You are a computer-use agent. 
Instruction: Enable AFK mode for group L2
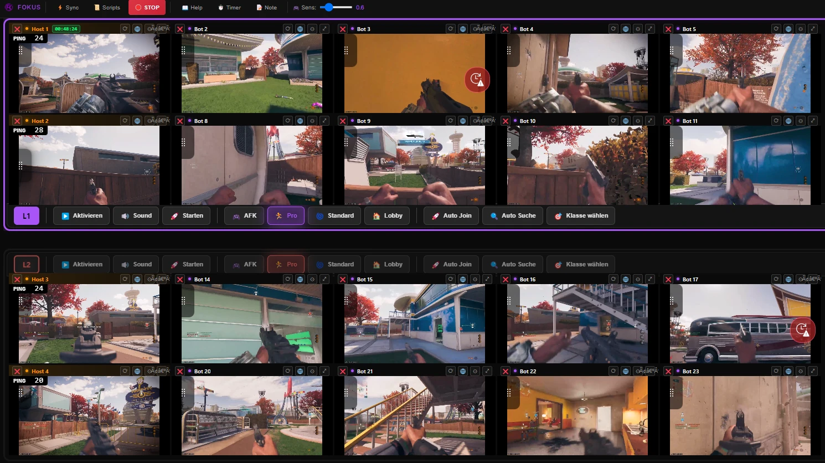pos(244,265)
